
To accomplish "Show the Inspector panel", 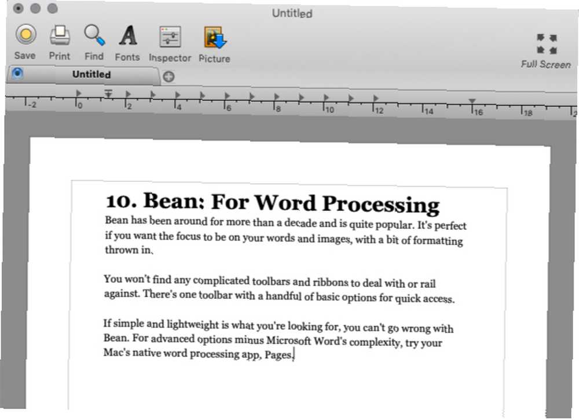I will [170, 37].
